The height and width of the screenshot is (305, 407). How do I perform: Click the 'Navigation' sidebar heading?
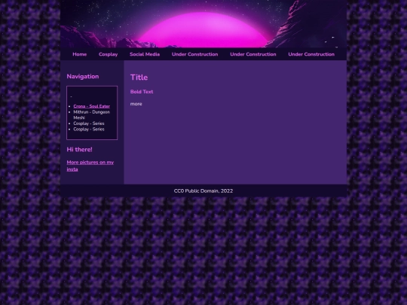tap(83, 77)
